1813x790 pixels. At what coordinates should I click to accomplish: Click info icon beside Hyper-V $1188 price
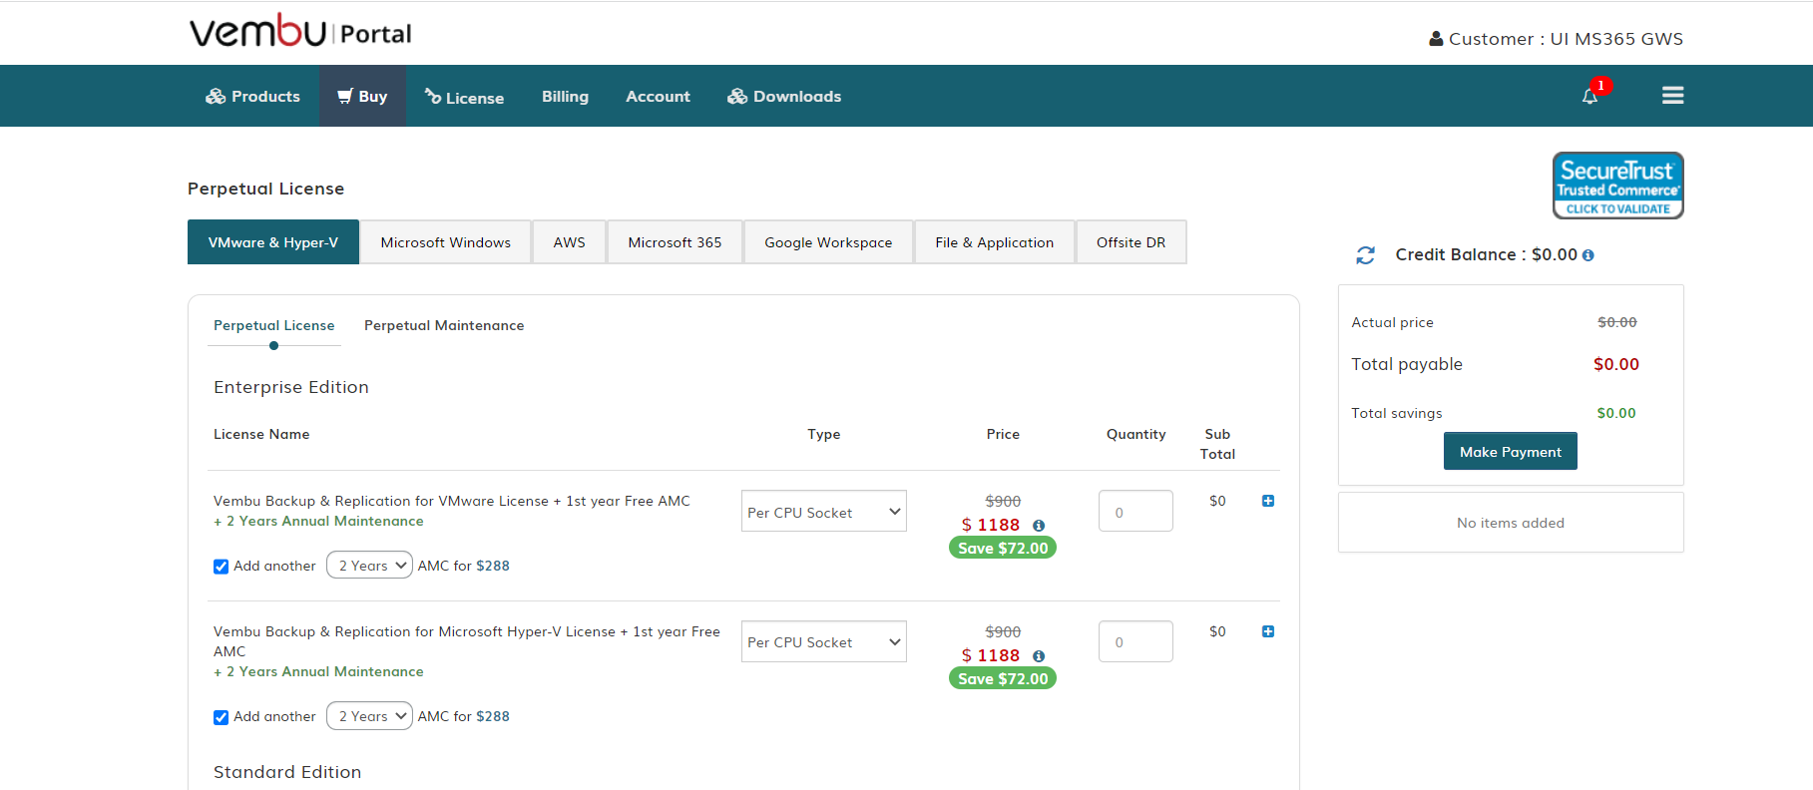pos(1039,656)
